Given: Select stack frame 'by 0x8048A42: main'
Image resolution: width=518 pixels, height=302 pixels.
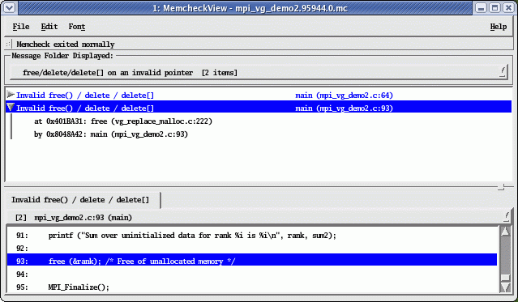Looking at the screenshot, I should 111,134.
